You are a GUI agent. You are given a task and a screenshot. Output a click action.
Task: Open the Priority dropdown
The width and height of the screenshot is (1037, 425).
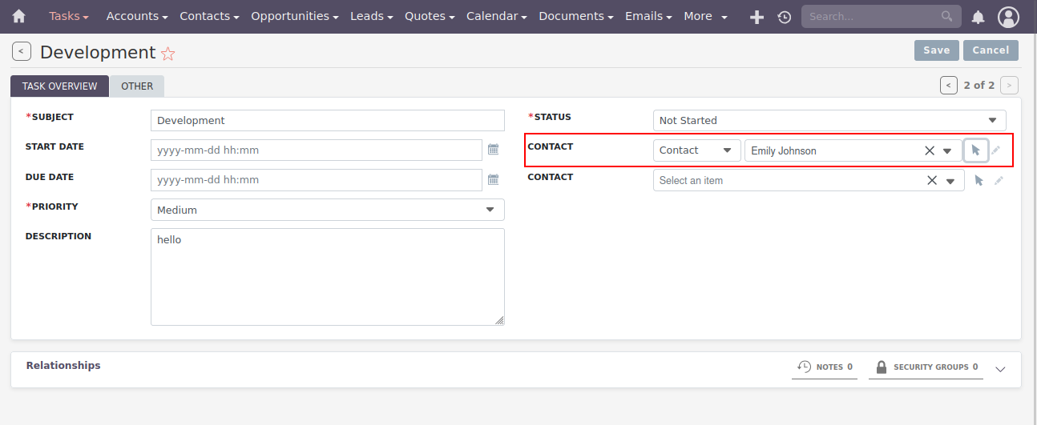click(x=328, y=210)
